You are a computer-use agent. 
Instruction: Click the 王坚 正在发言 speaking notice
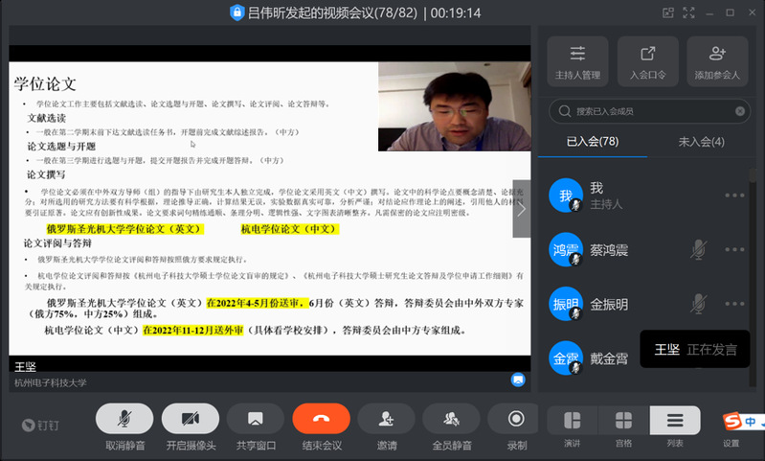695,349
